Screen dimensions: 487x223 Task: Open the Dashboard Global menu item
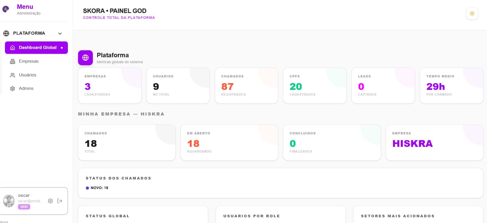(36, 48)
